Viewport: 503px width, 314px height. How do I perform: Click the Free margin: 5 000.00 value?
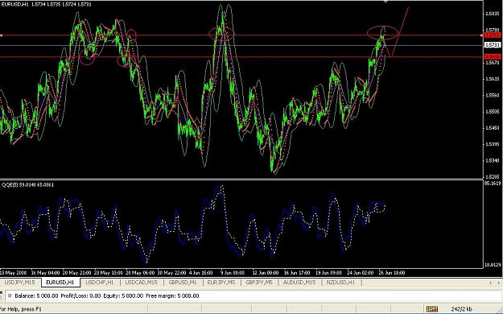(172, 295)
